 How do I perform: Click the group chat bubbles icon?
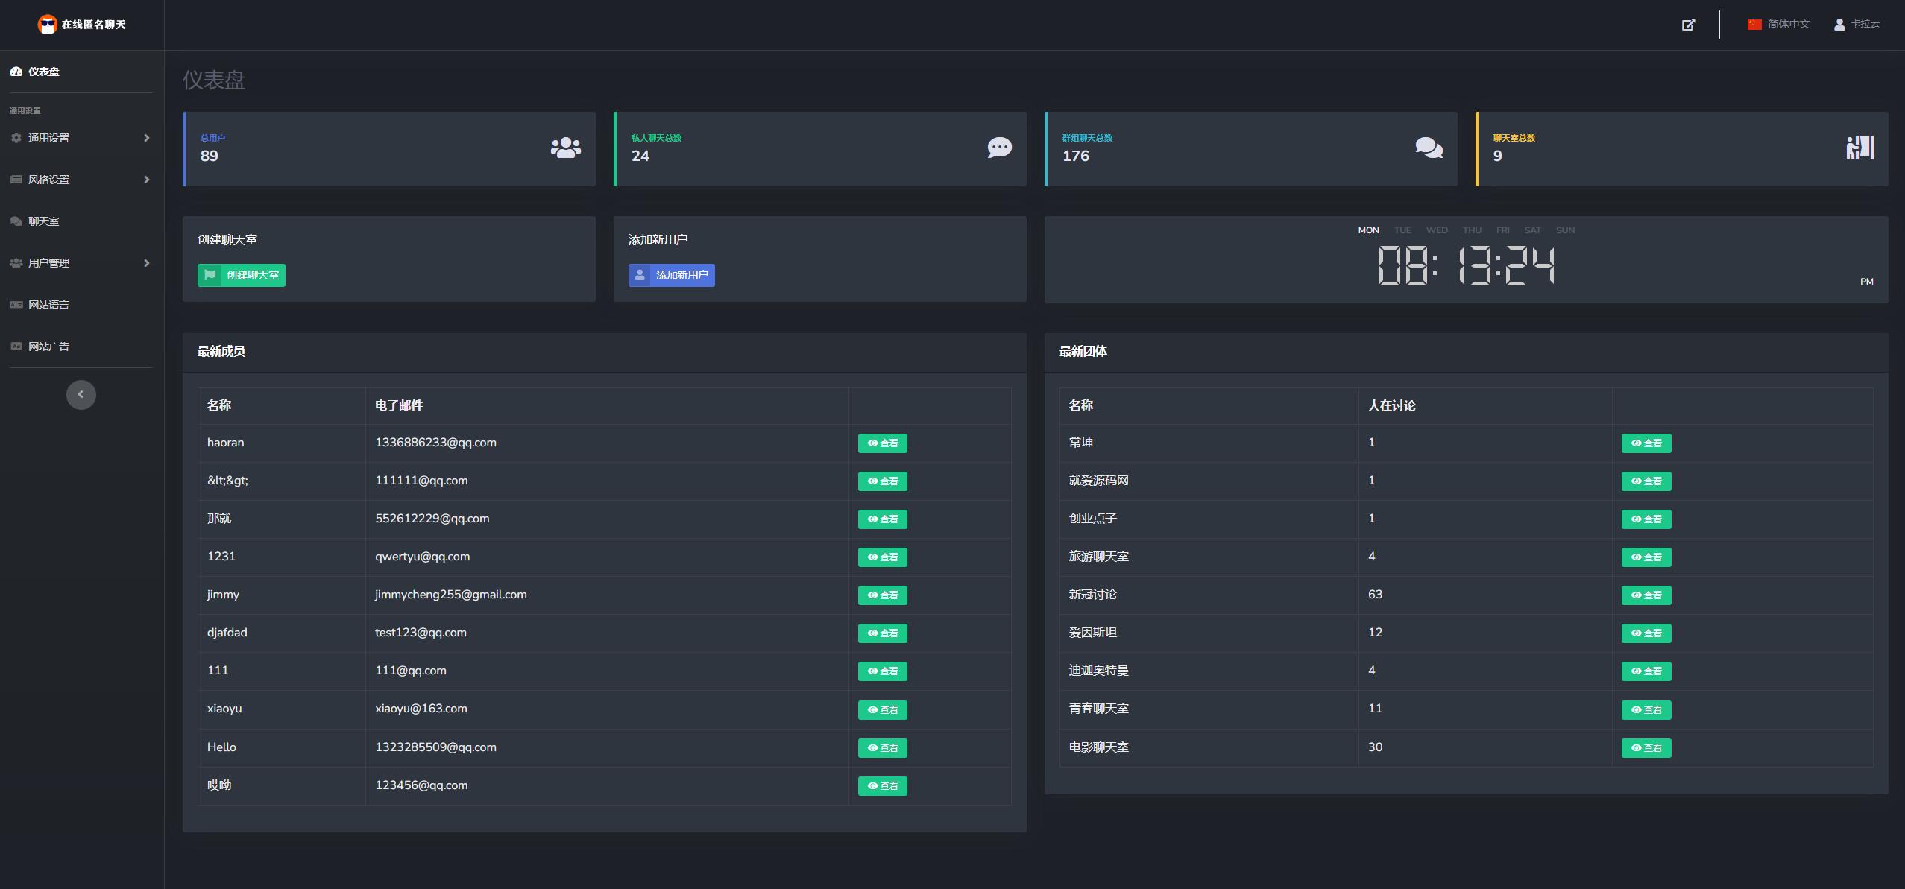tap(1429, 148)
